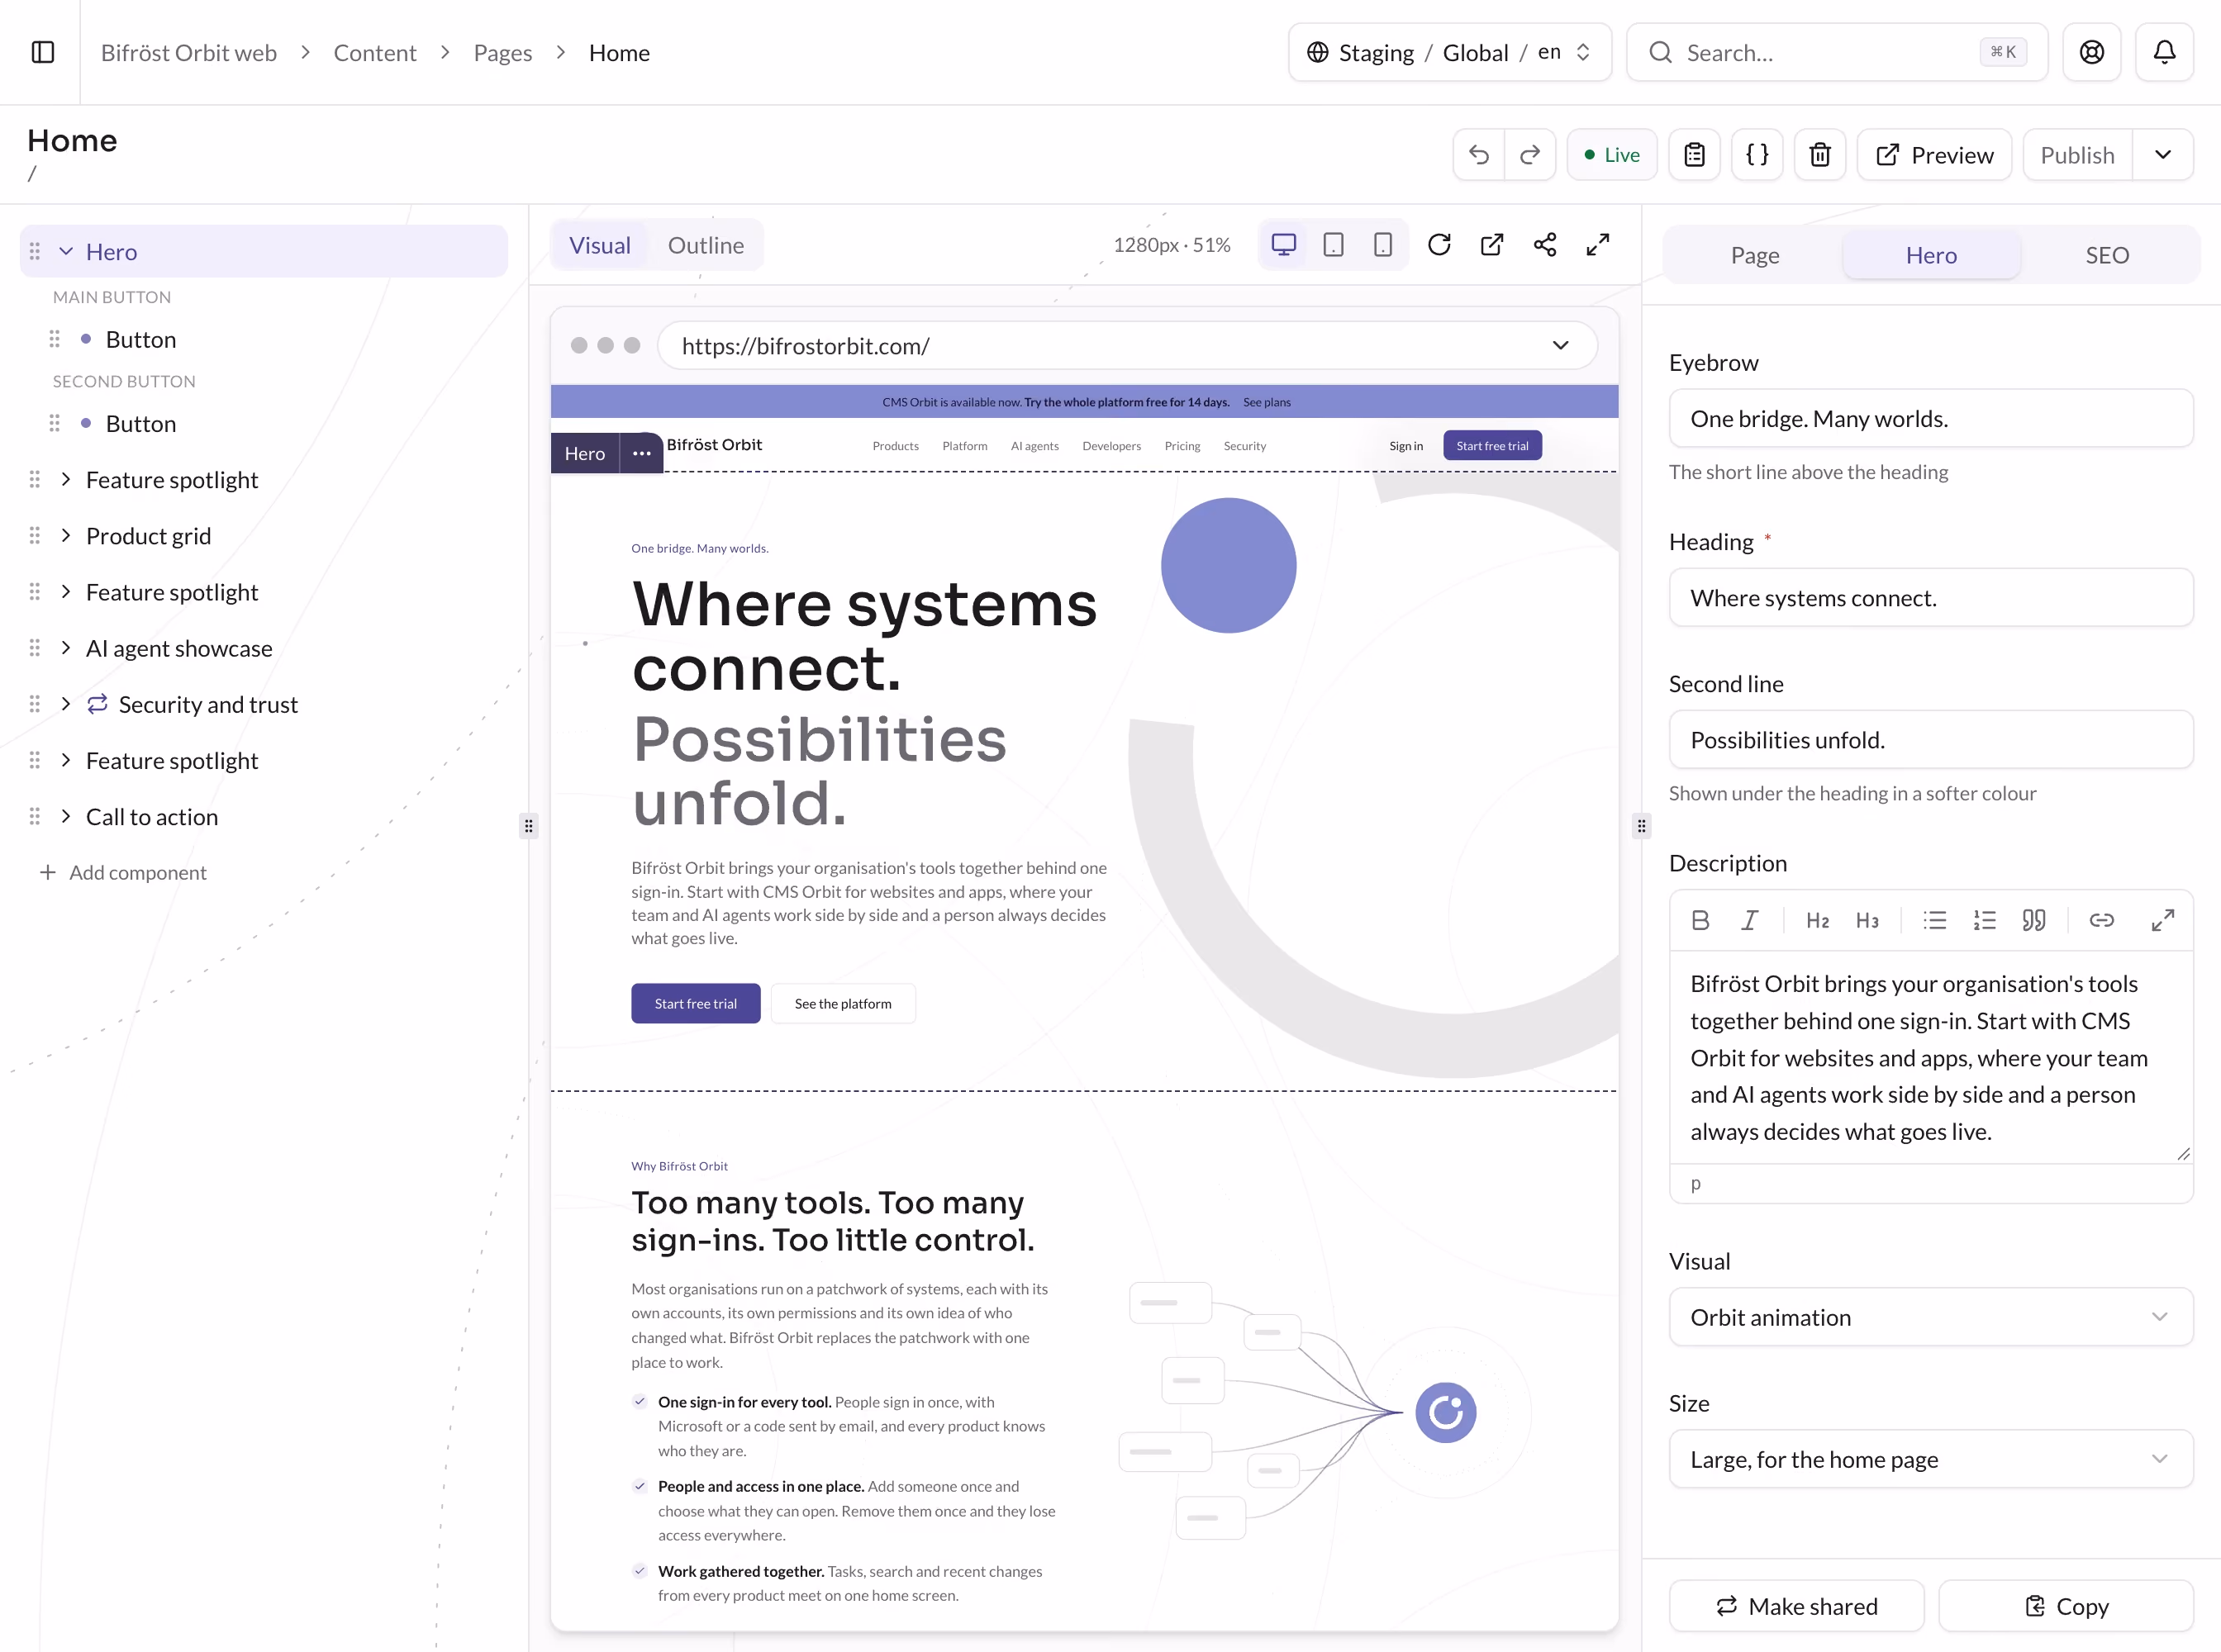The image size is (2221, 1652).
Task: Apply italic in Description editor
Action: coord(1748,920)
